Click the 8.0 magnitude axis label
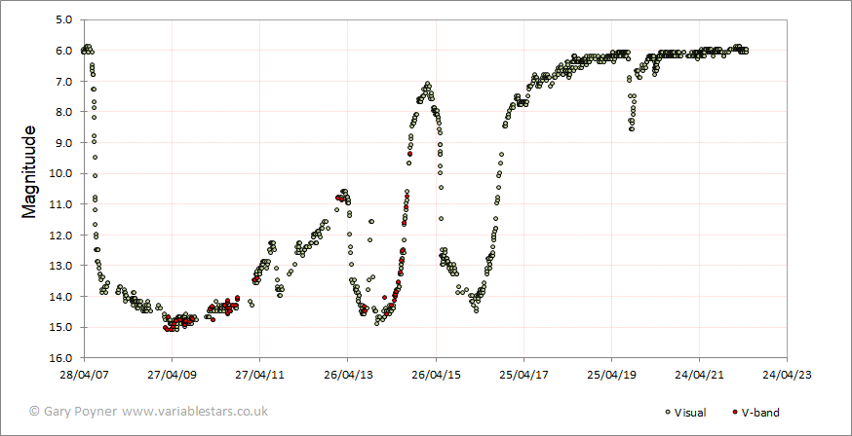The image size is (852, 436). pos(64,112)
